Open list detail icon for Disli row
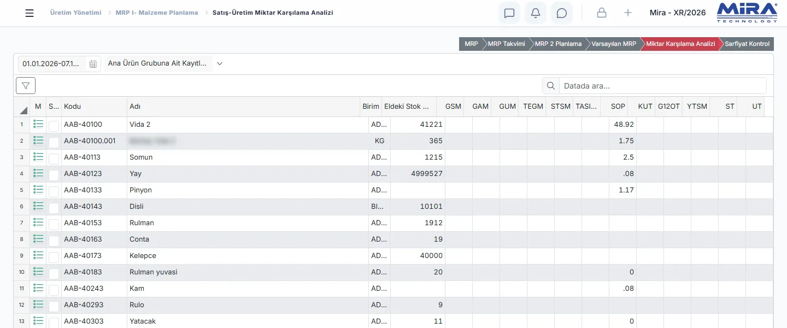The height and width of the screenshot is (328, 787). click(38, 206)
